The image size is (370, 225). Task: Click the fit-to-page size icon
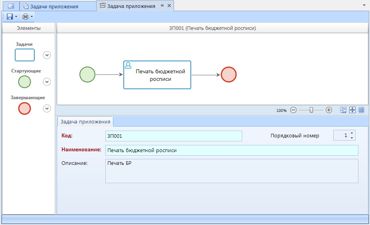pos(343,110)
